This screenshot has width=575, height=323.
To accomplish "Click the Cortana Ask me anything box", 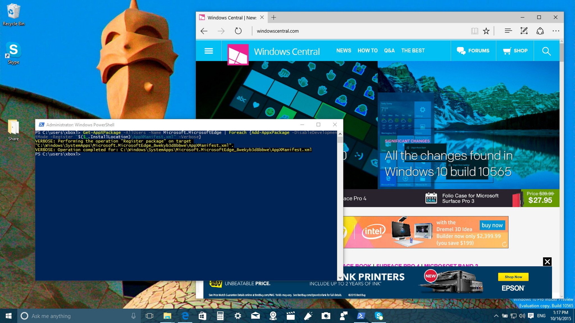I will [79, 316].
